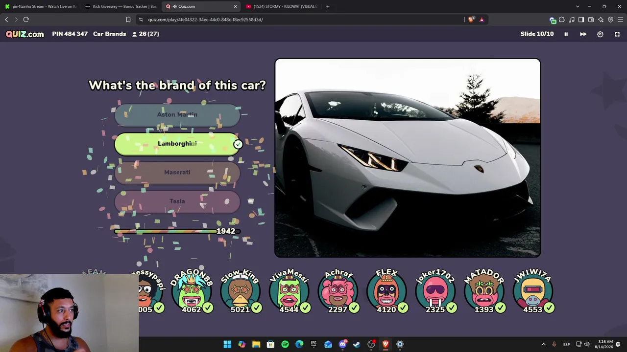Click the PIN 484 347 text

[70, 34]
